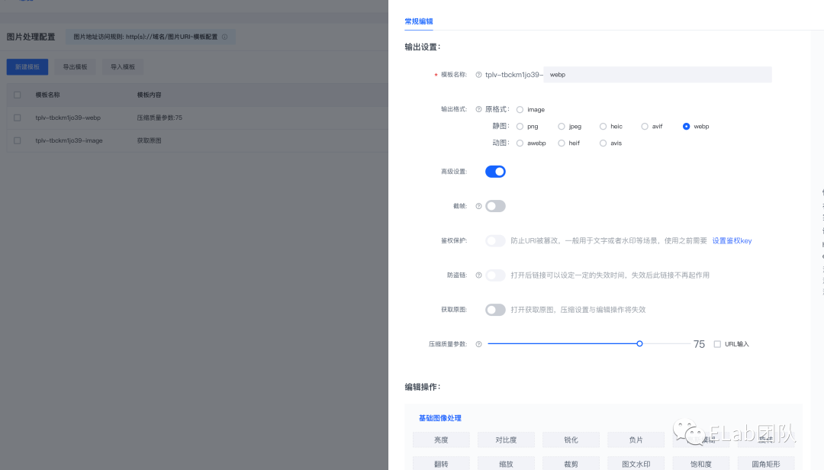Image resolution: width=824 pixels, height=470 pixels.
Task: Open the 常规编辑 tab
Action: [419, 21]
